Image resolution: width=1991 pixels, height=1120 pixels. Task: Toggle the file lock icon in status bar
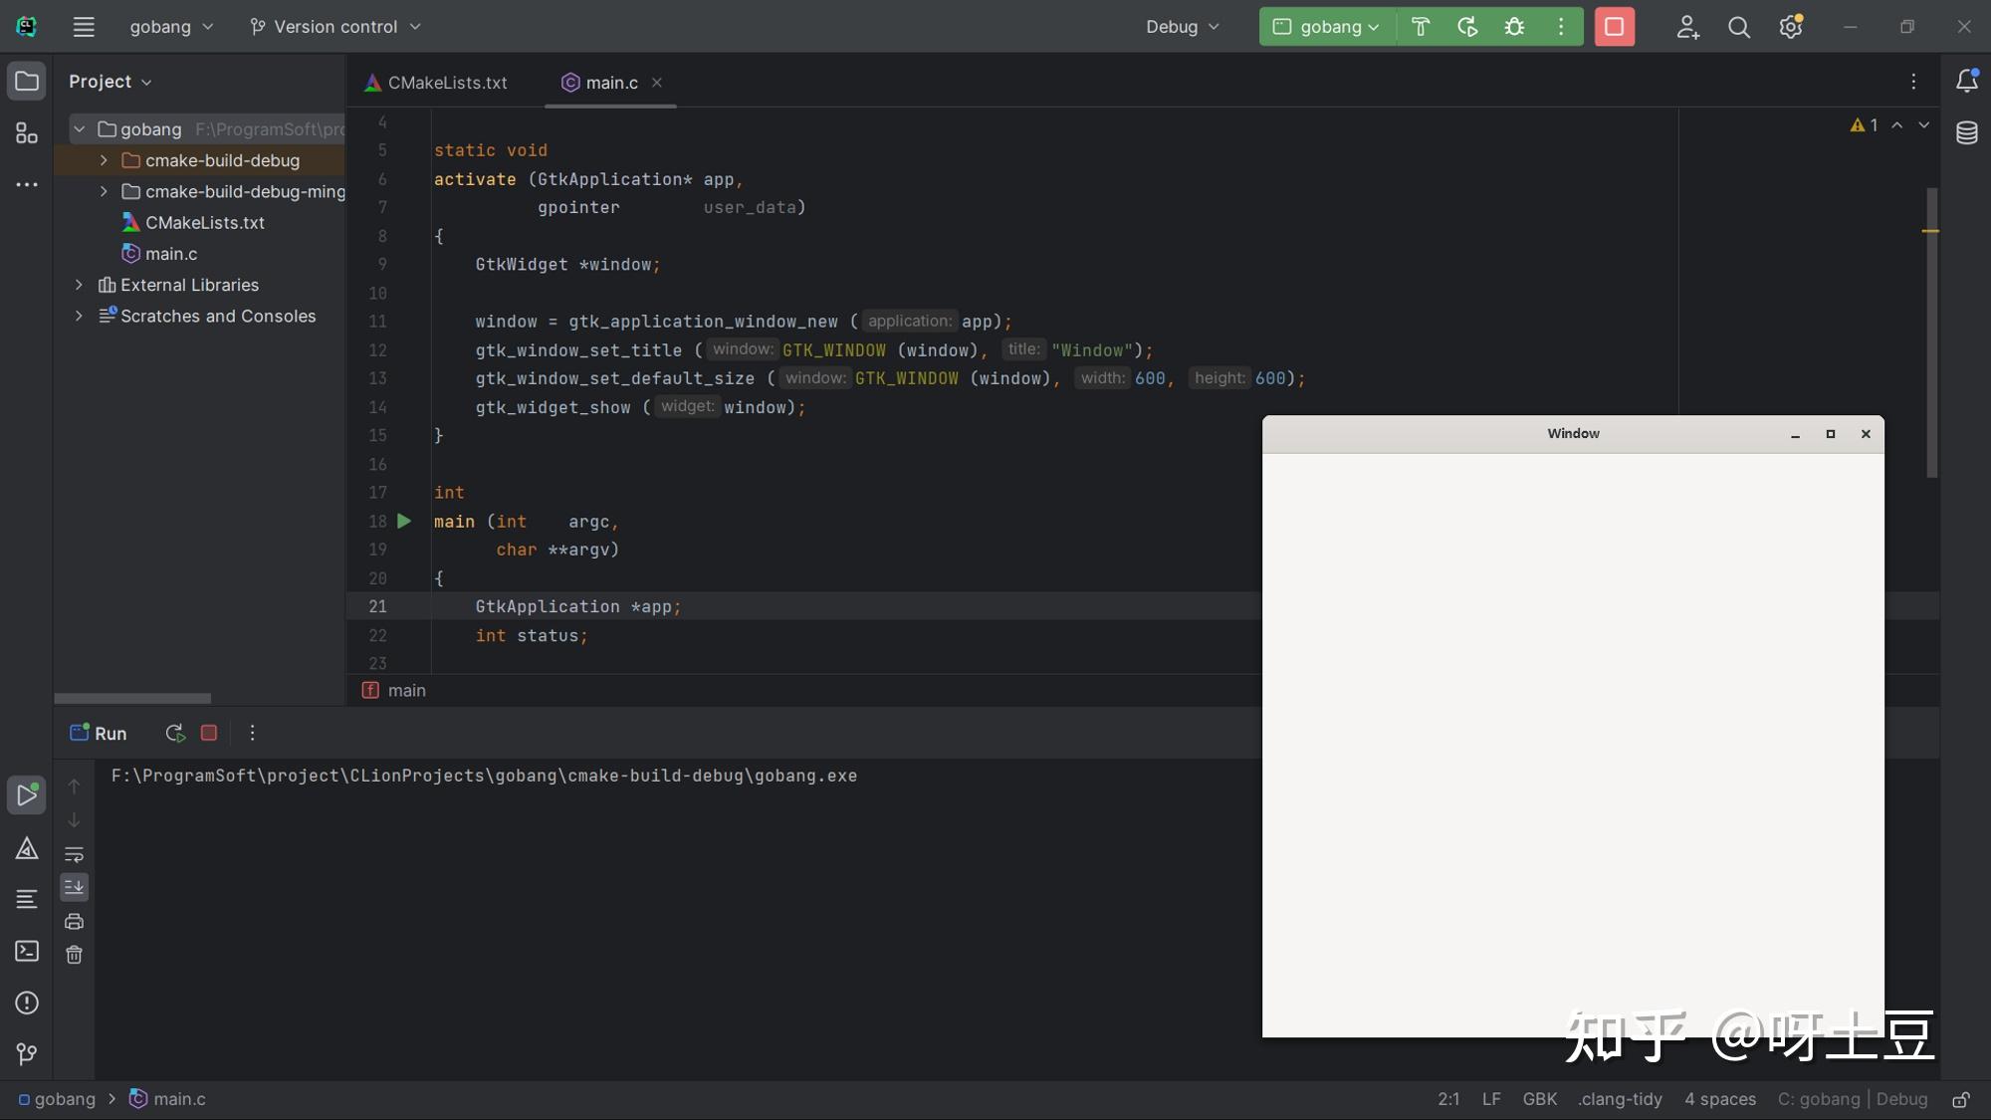(x=1960, y=1100)
